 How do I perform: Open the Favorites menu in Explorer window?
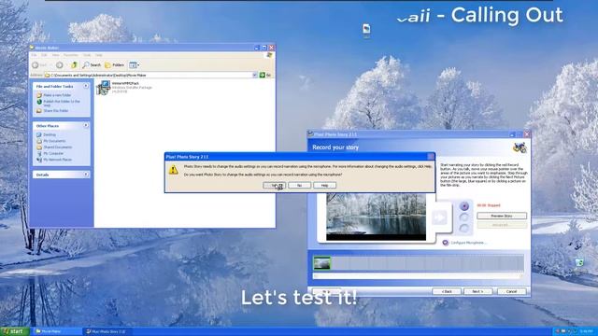tap(71, 55)
